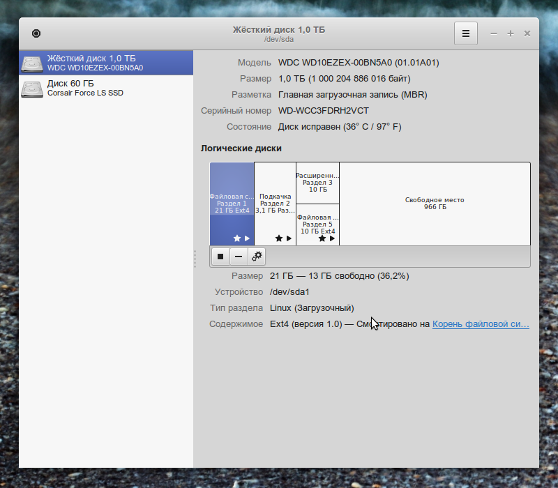Open the hamburger application menu
The height and width of the screenshot is (488, 558).
coord(466,33)
